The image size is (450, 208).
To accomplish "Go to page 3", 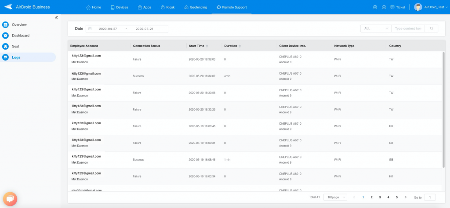I will [x=380, y=197].
